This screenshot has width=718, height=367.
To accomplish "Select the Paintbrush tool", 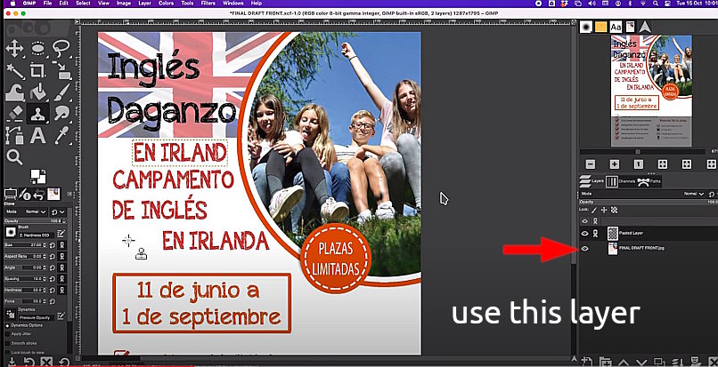I will (x=61, y=92).
